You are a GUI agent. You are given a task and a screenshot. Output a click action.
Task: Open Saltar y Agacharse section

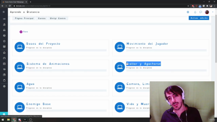pyautogui.click(x=143, y=64)
